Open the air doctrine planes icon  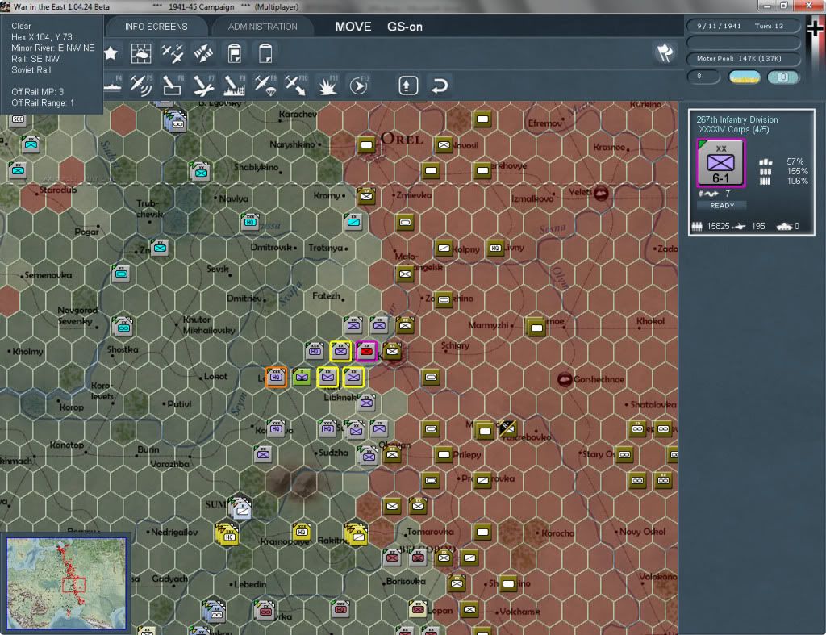coord(173,53)
